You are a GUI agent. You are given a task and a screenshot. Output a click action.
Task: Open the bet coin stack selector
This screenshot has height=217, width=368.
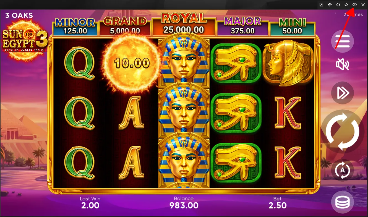point(342,202)
